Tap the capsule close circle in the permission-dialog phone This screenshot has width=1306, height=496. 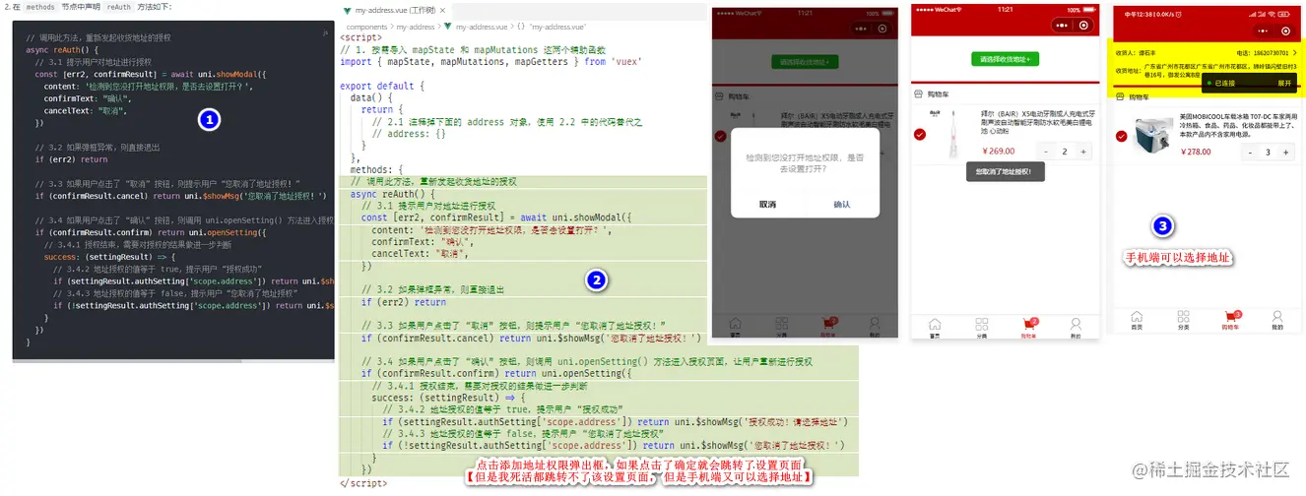[882, 29]
